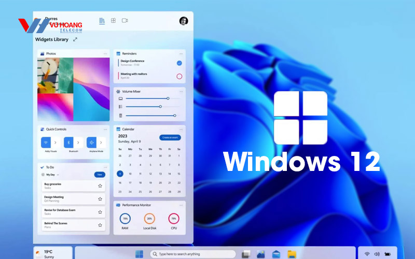Open File Explorer on the taskbar
This screenshot has width=415, height=259.
click(292, 254)
